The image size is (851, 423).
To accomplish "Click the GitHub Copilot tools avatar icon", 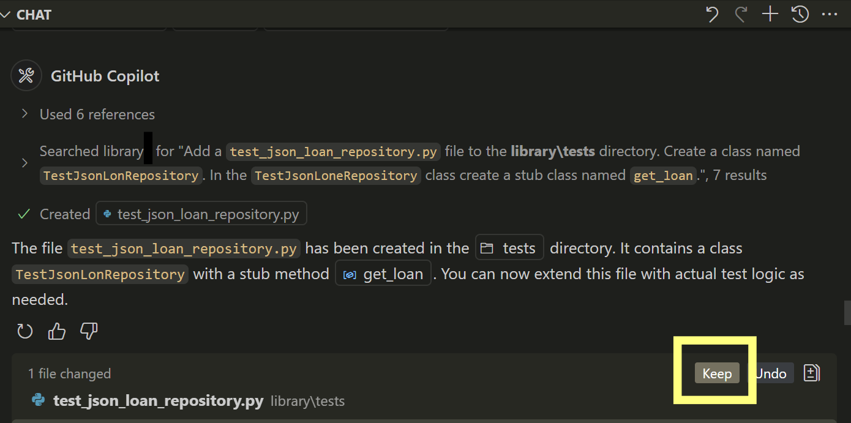I will pos(26,76).
